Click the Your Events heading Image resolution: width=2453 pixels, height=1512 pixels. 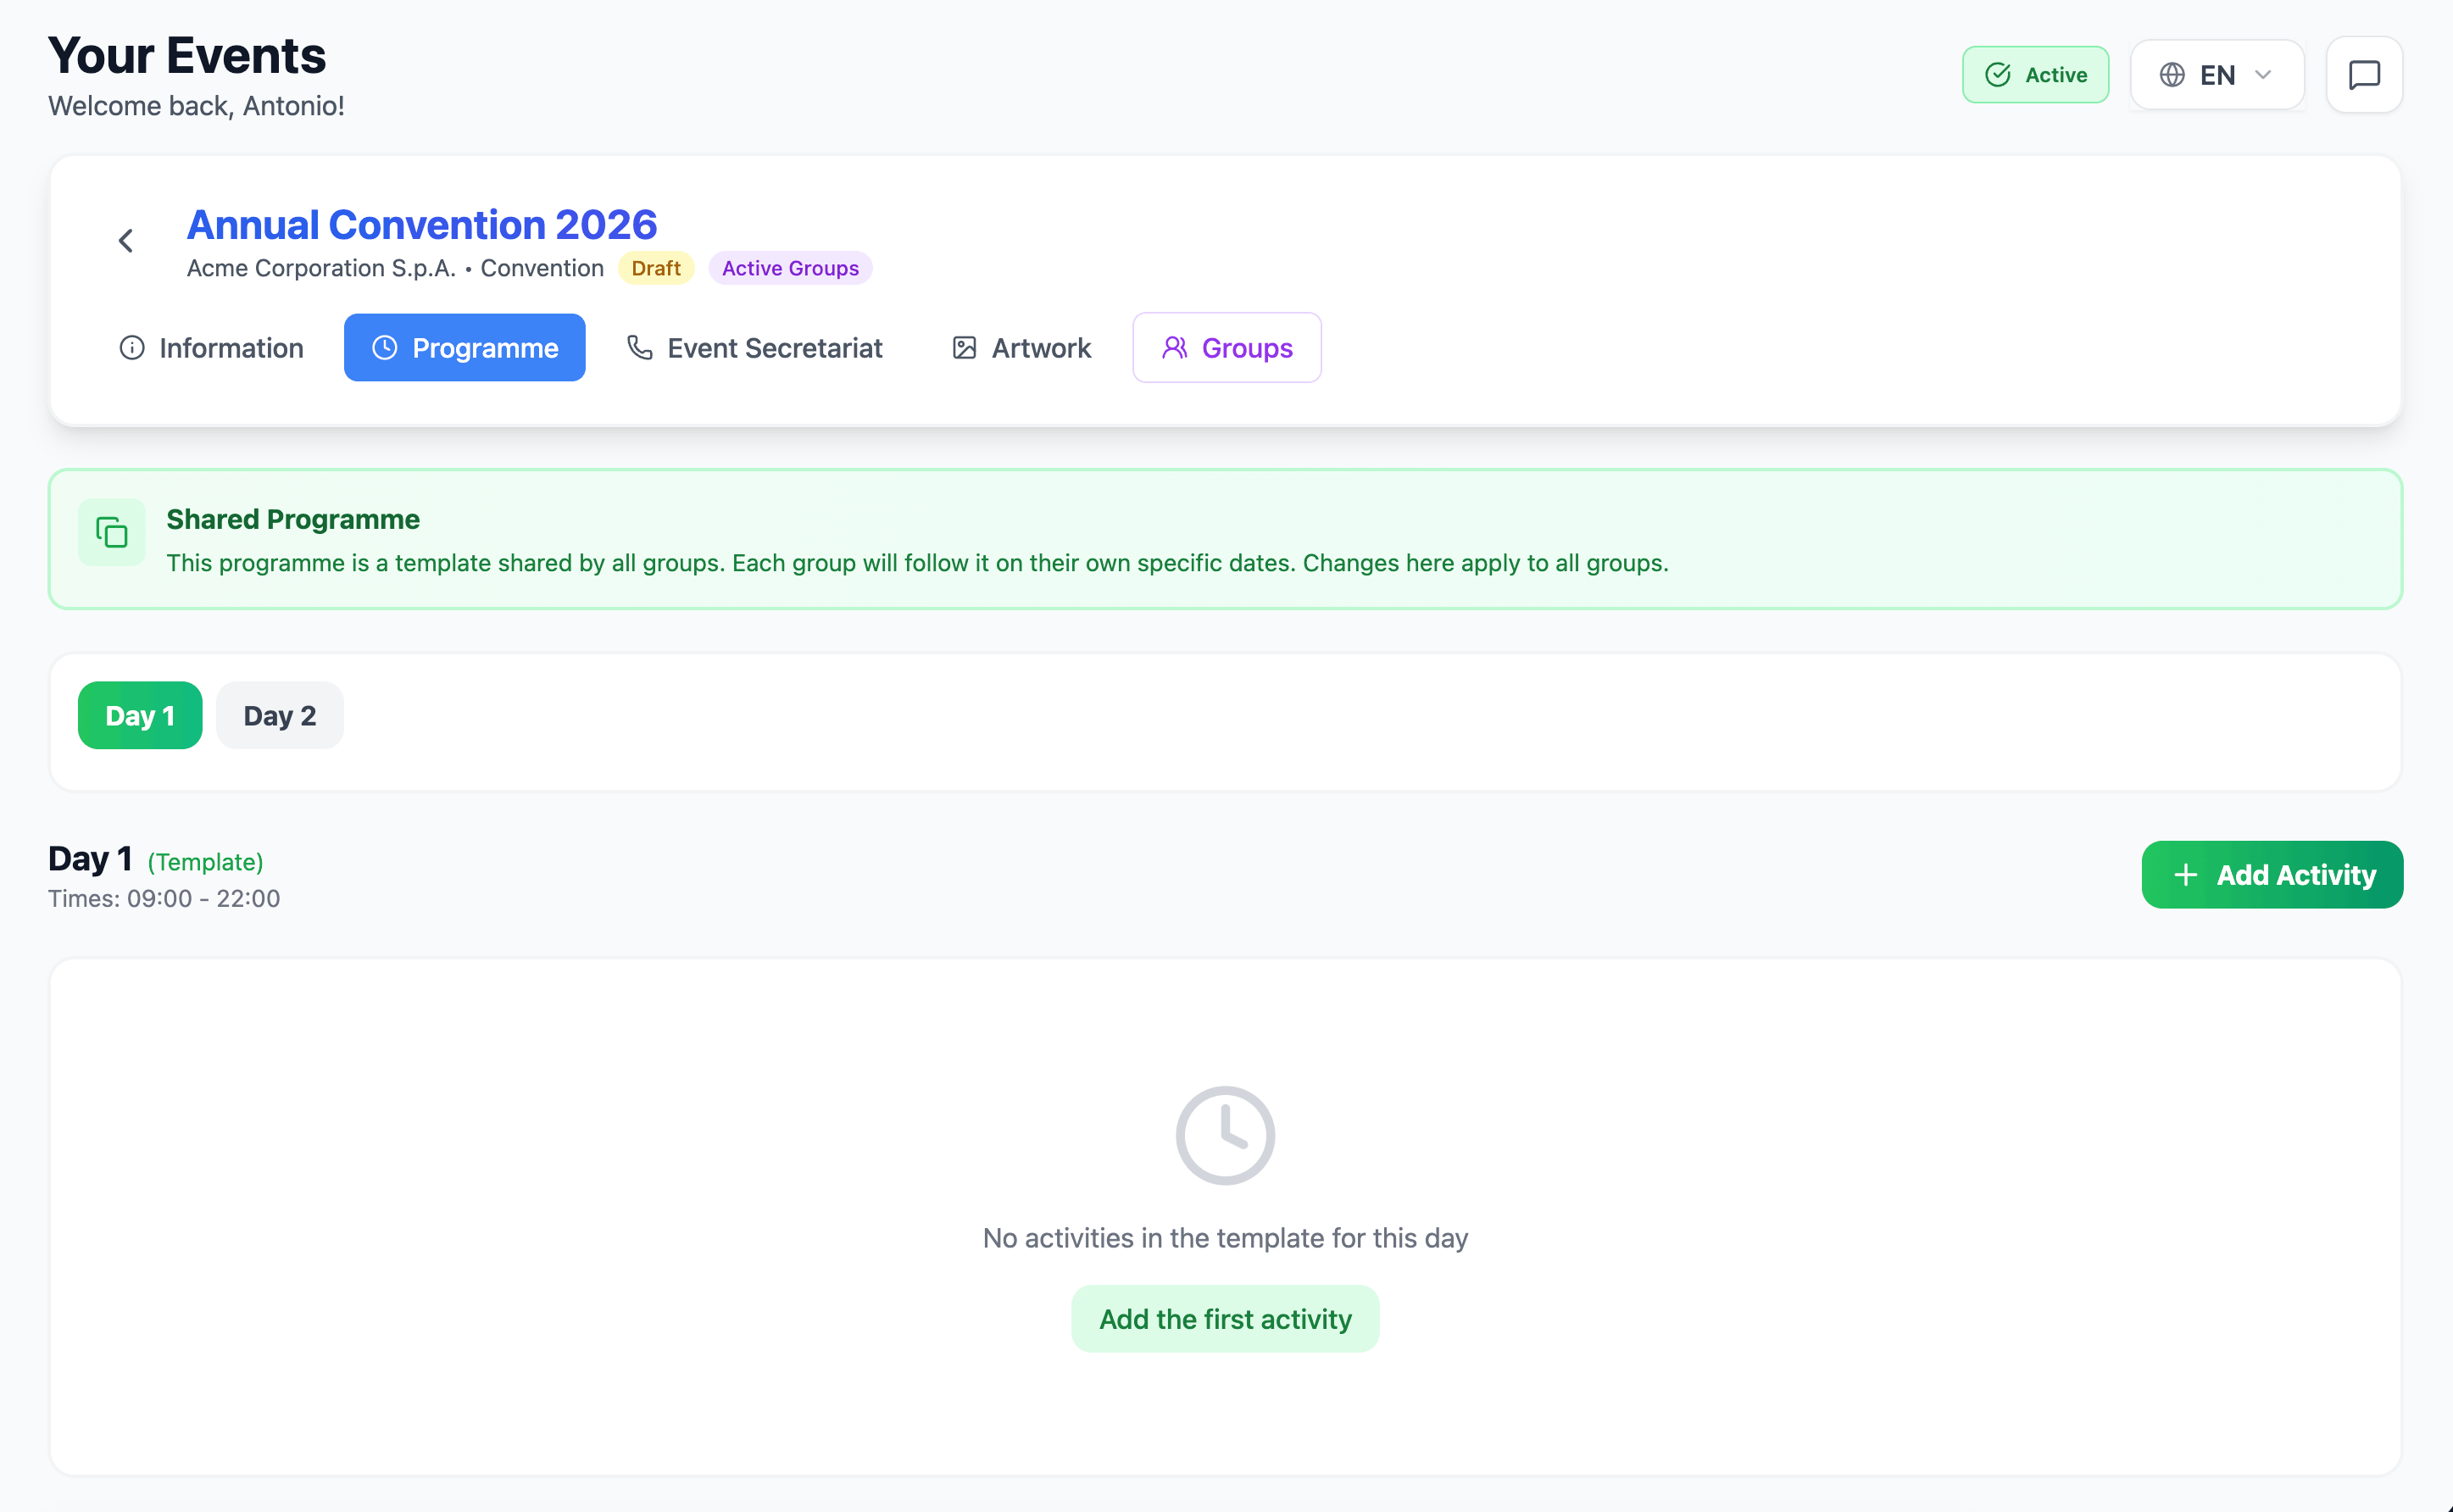click(187, 55)
